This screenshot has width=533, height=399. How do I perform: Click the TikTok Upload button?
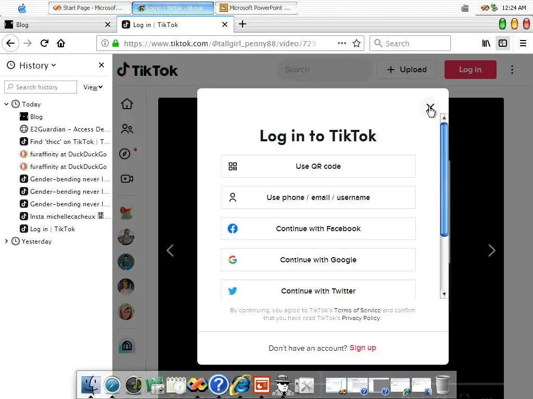(x=407, y=70)
